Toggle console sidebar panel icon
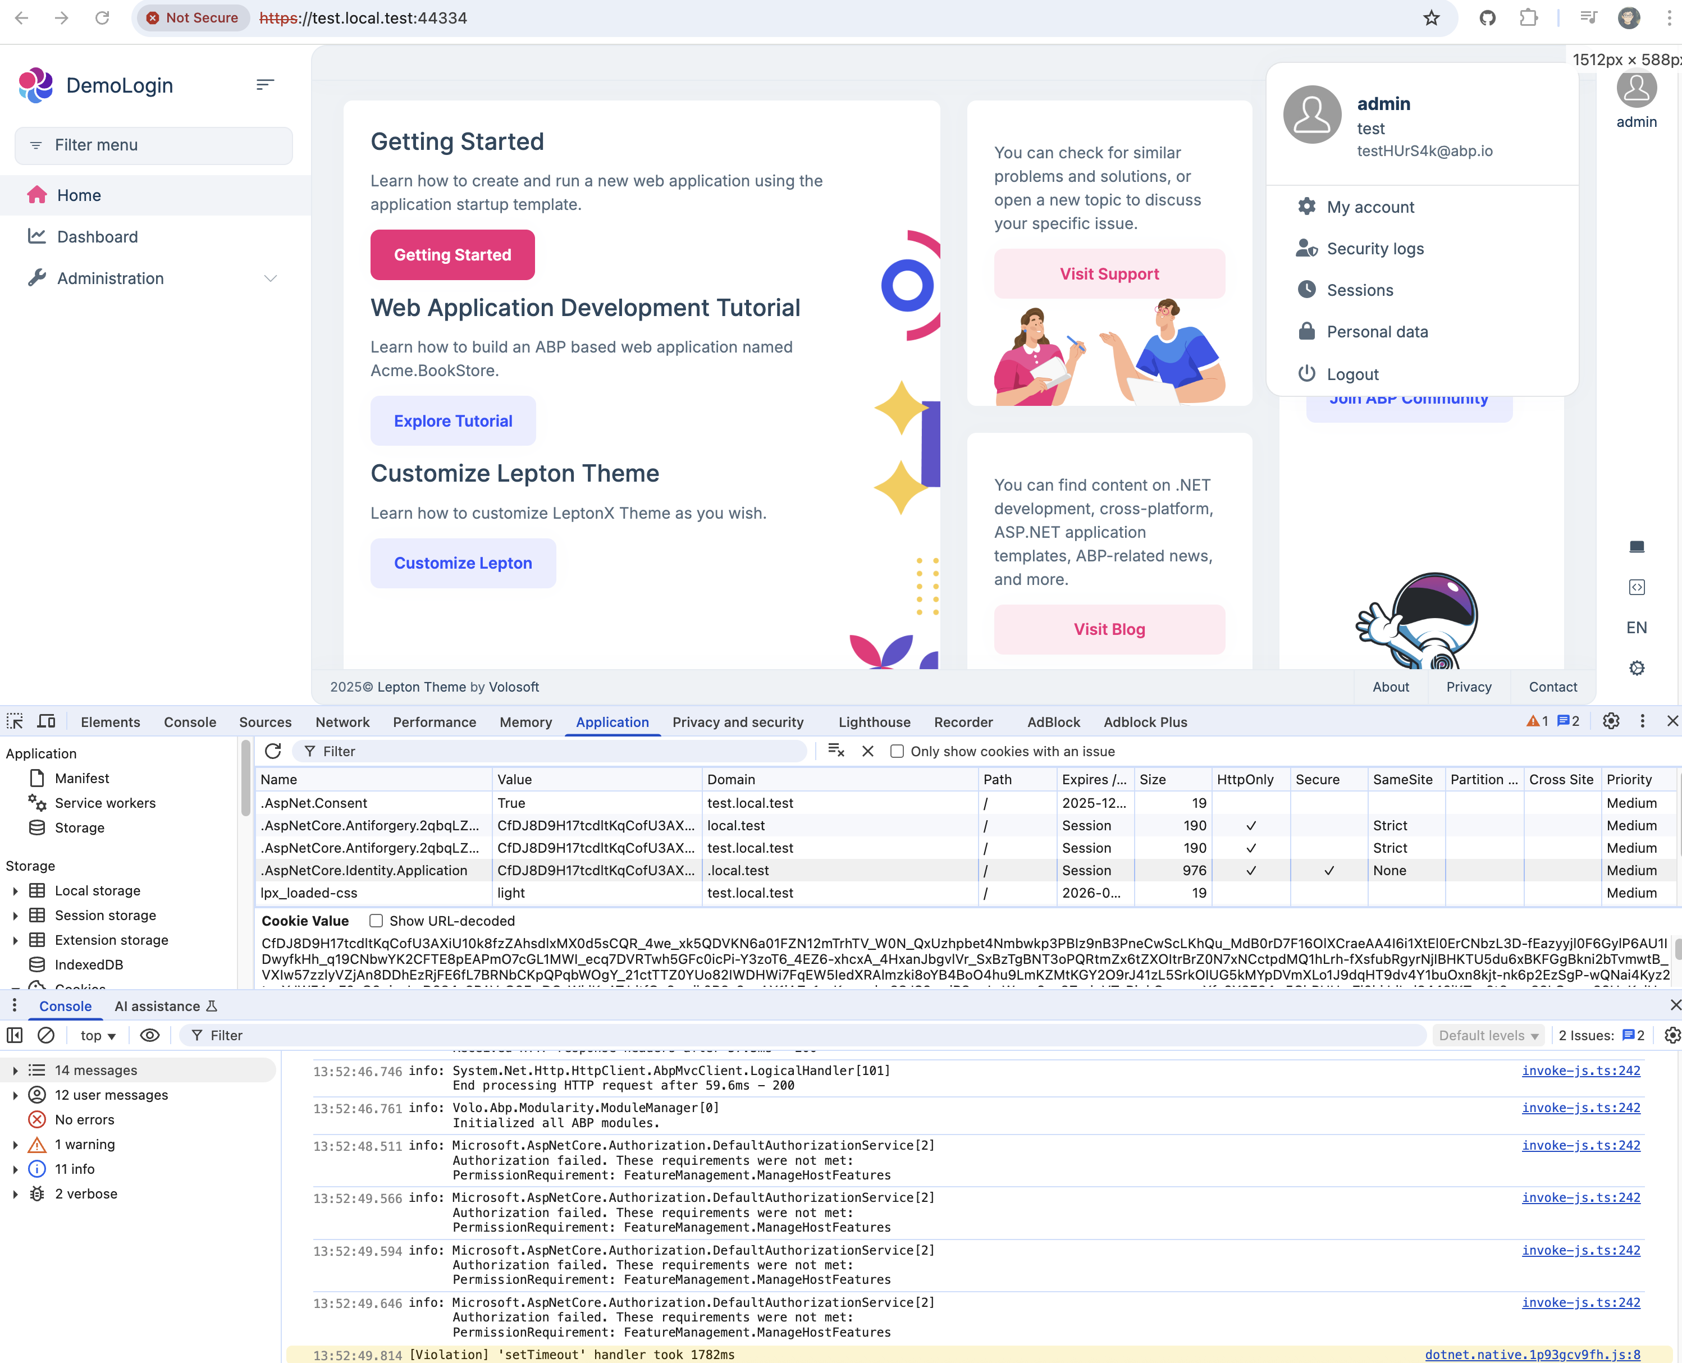Image resolution: width=1682 pixels, height=1363 pixels. click(15, 1036)
